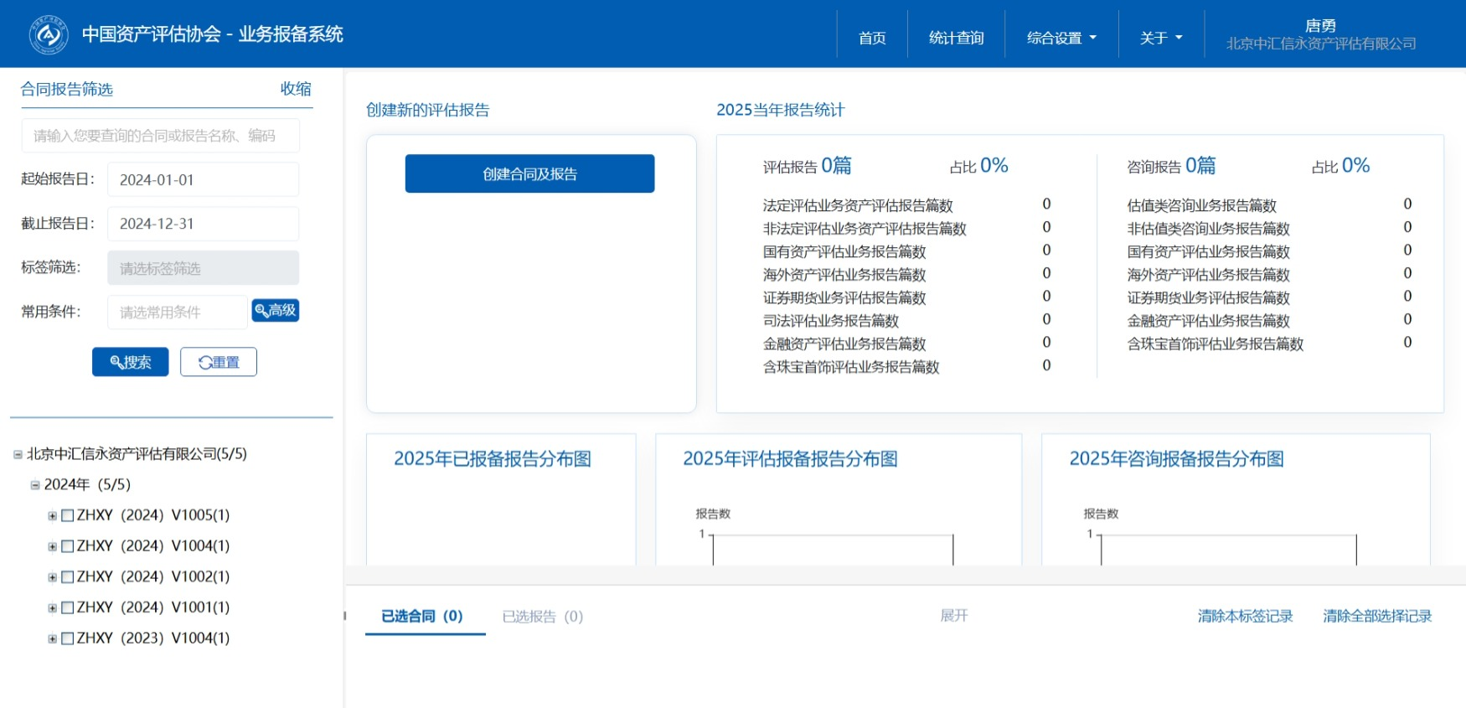Check the ZHXY (2024) V1004 checkbox
The height and width of the screenshot is (708, 1466).
pyautogui.click(x=68, y=546)
